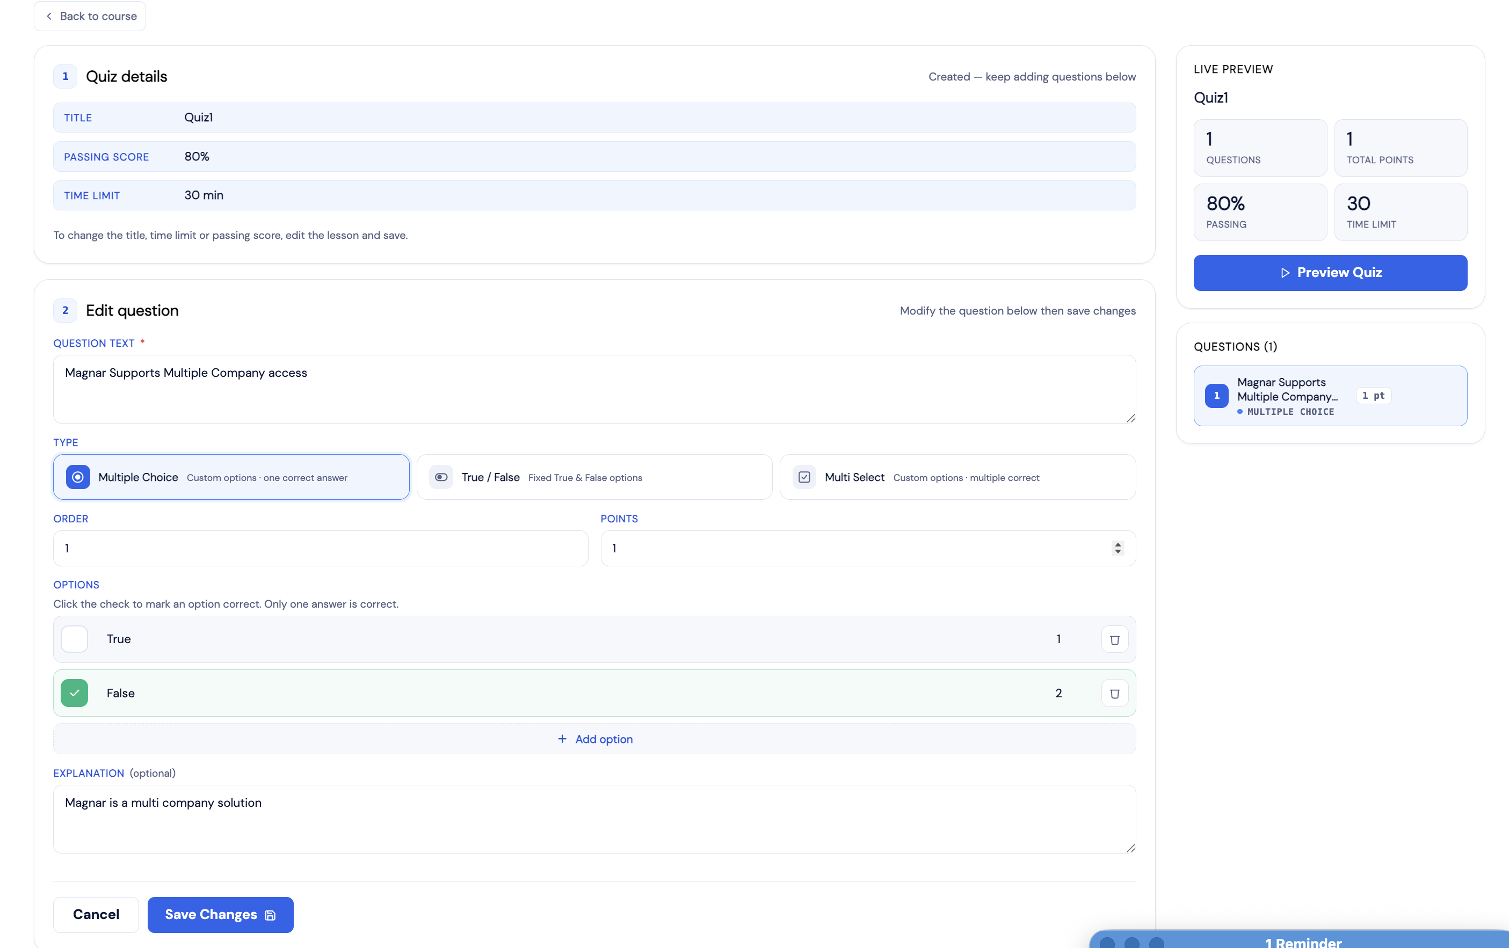
Task: Click the 30 TIME LIMIT stat card
Action: click(x=1400, y=213)
